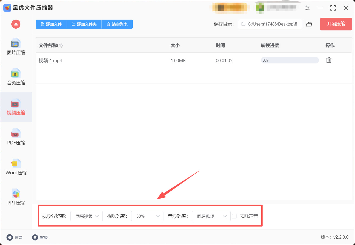Click 0% conversion progress bar
The width and height of the screenshot is (355, 245).
coord(290,60)
